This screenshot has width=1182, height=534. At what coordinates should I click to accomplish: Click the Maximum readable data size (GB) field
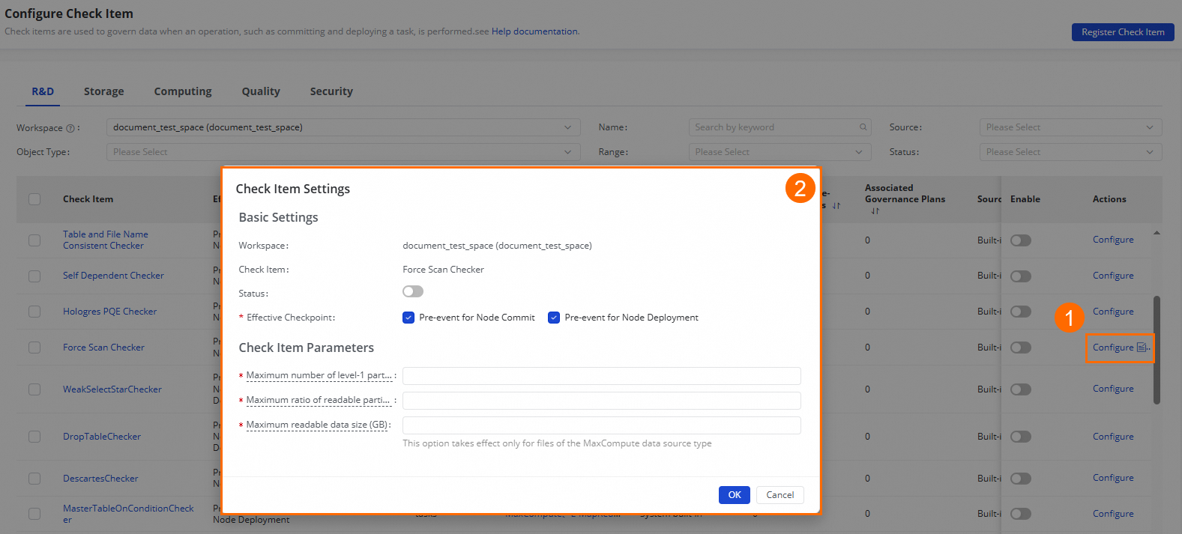coord(602,425)
